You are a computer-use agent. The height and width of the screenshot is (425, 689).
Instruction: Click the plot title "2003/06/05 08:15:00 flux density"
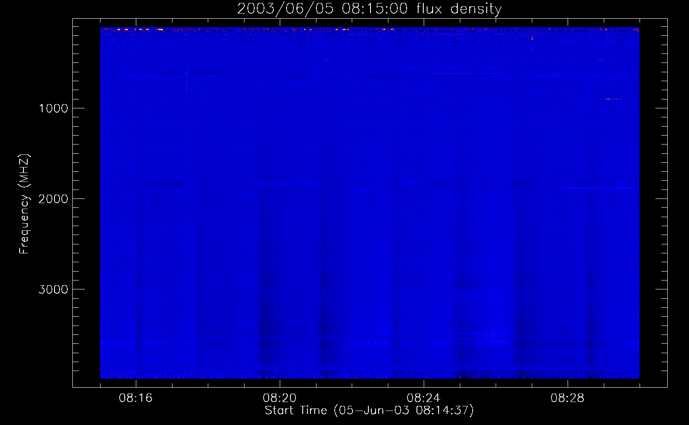pos(369,9)
